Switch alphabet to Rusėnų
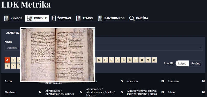This screenshot has height=97, width=207. [x=196, y=64]
